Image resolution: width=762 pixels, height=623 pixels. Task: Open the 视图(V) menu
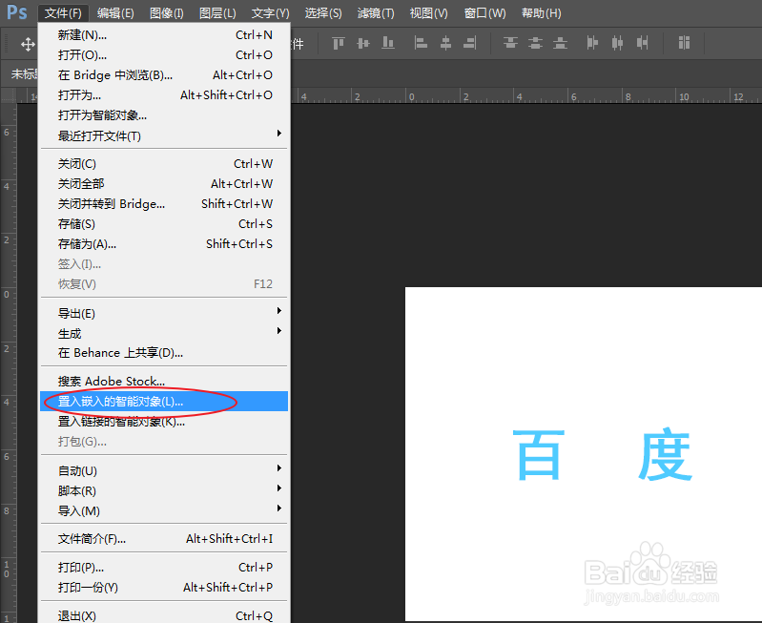pyautogui.click(x=428, y=13)
